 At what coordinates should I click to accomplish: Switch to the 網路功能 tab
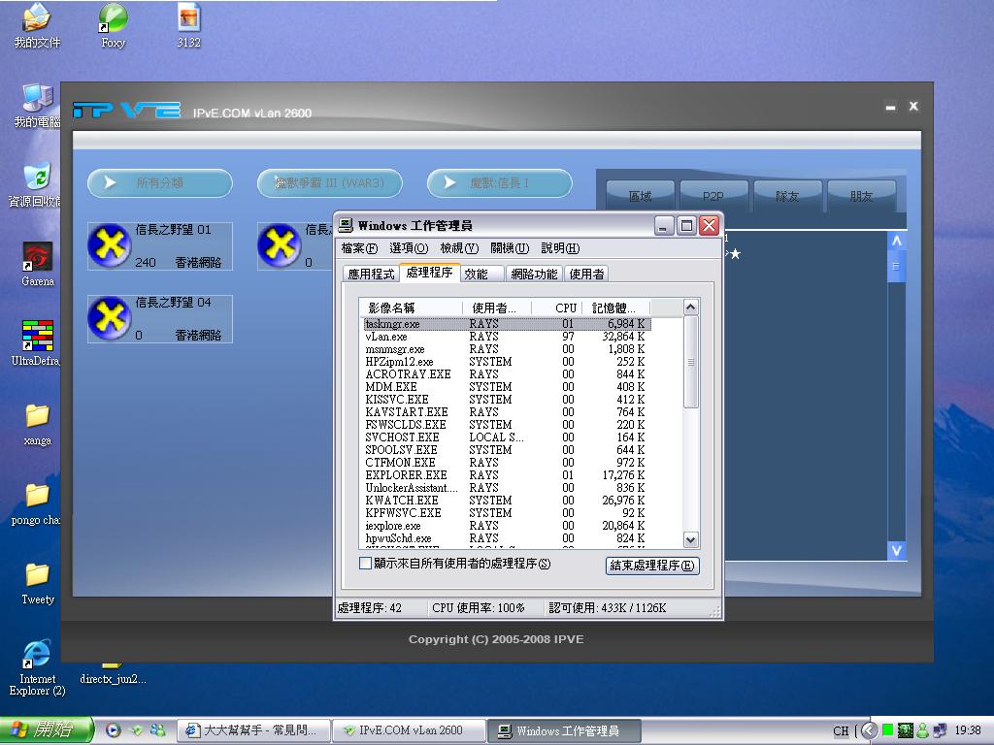(x=534, y=274)
